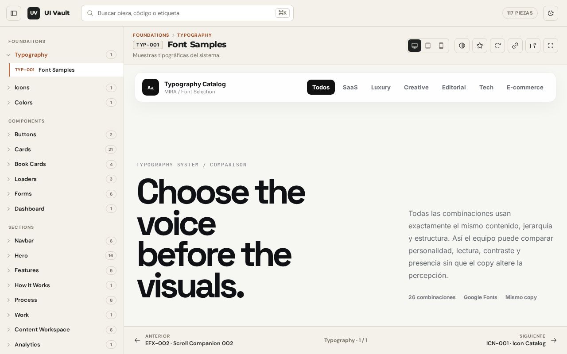Enter fullscreen preview mode

[551, 46]
